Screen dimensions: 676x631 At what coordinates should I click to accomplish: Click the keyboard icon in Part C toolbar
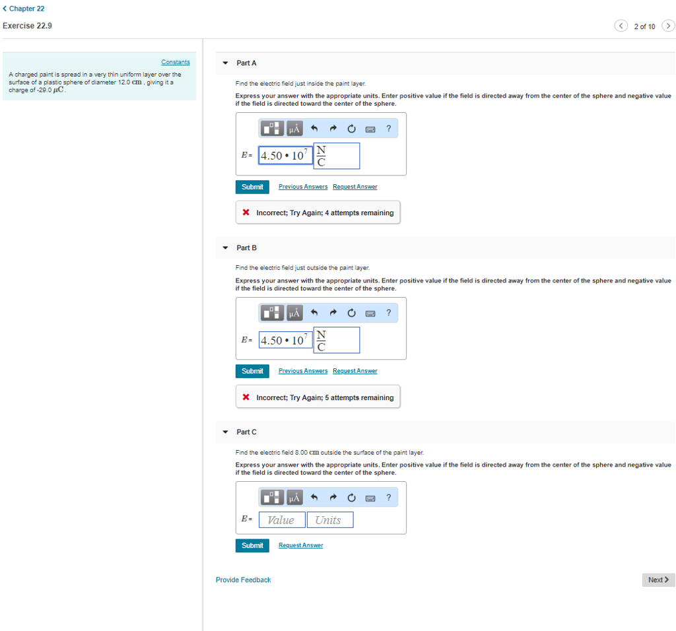pyautogui.click(x=370, y=498)
